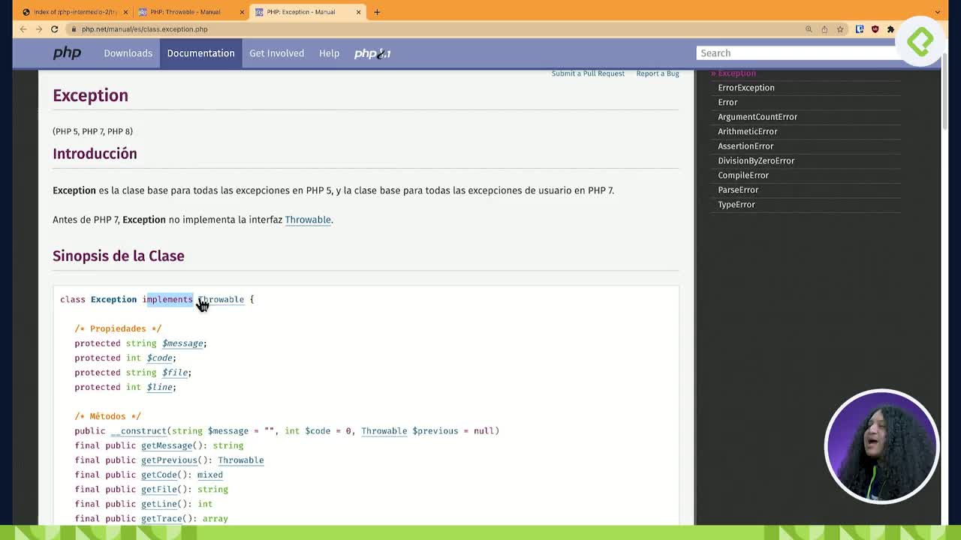Follow 'Report a Bug' link
This screenshot has width=961, height=540.
(658, 73)
